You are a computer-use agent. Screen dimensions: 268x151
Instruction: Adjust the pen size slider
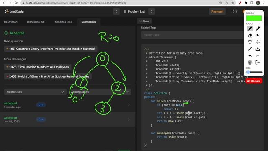(x=254, y=72)
